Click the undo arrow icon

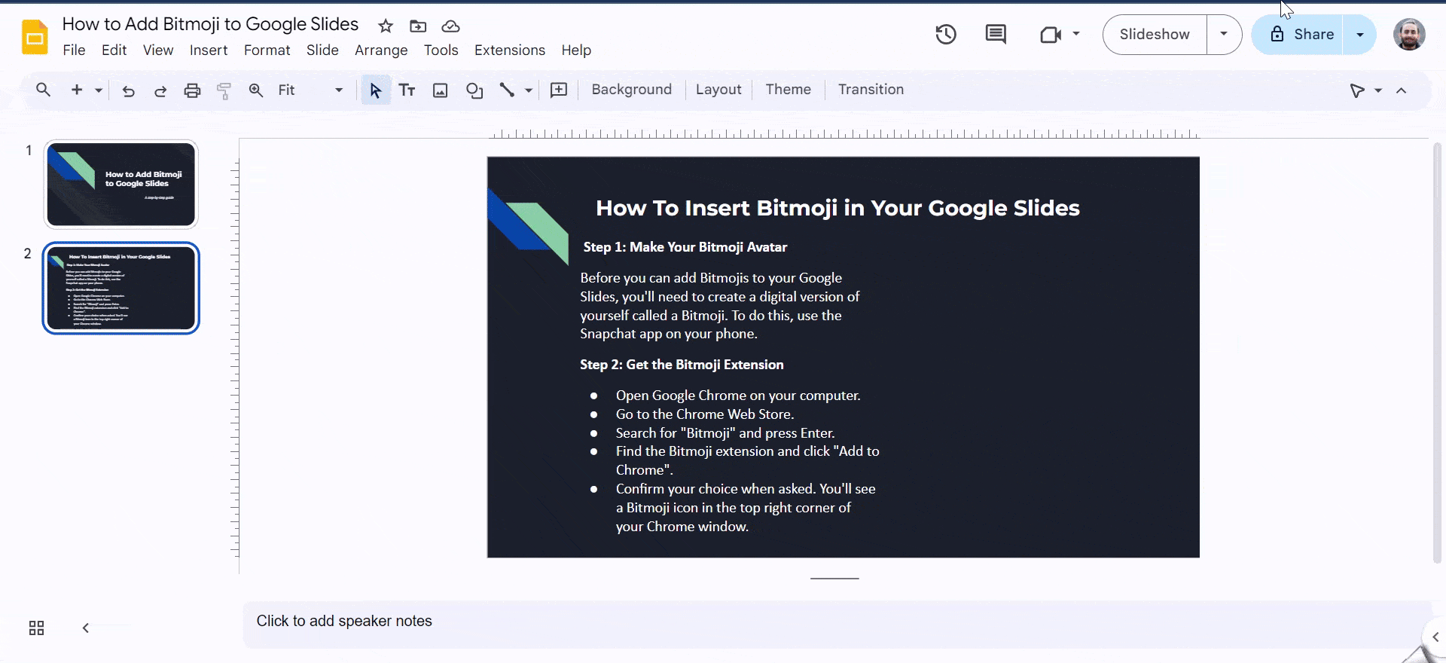[x=129, y=90]
